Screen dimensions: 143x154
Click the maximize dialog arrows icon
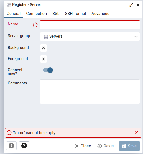point(131,5)
